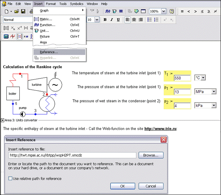Click the Component Wizard puzzle icon
Viewport: 221px width, 195px height.
click(x=136, y=11)
